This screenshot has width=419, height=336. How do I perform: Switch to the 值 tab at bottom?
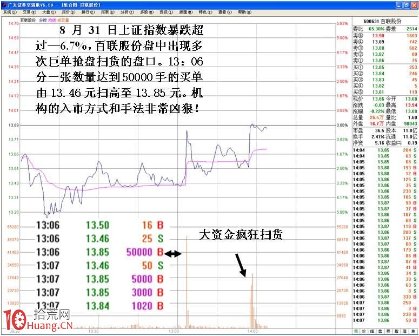point(404,331)
